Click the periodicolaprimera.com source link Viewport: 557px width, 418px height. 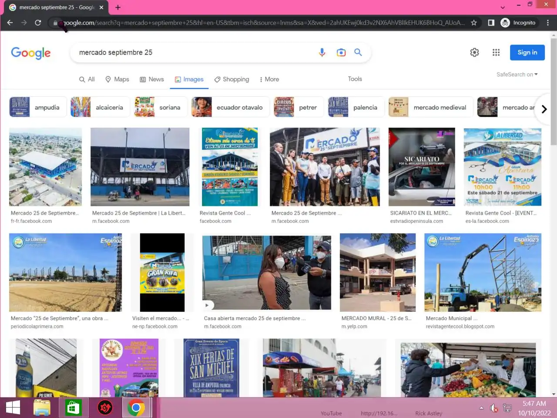37,327
